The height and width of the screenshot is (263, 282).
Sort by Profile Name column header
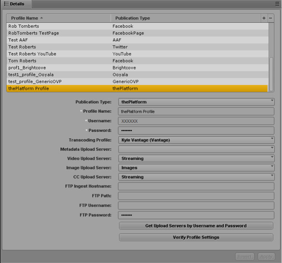[59, 18]
